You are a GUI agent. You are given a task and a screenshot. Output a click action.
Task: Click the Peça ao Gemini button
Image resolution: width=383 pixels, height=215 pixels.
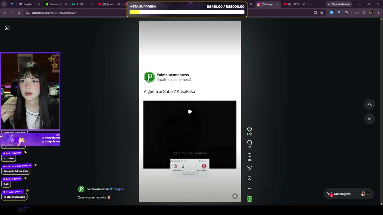(x=338, y=4)
